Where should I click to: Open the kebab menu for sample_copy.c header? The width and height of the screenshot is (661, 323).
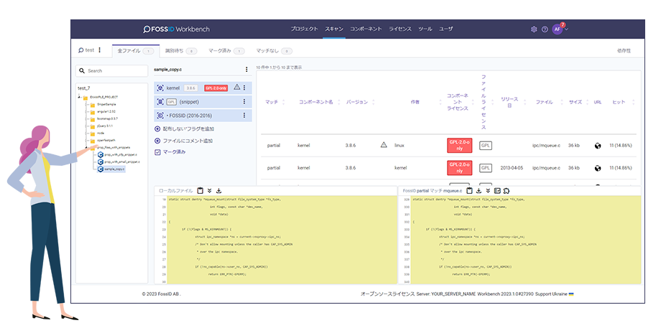pyautogui.click(x=246, y=70)
